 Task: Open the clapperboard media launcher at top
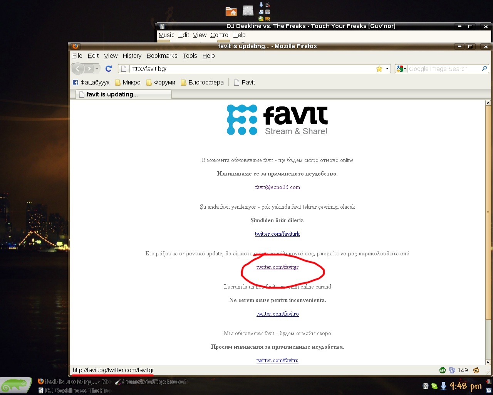pyautogui.click(x=268, y=5)
